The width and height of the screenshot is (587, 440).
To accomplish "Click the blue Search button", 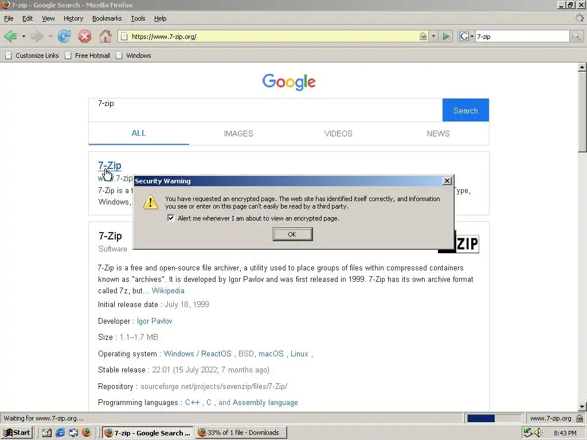I will click(465, 110).
